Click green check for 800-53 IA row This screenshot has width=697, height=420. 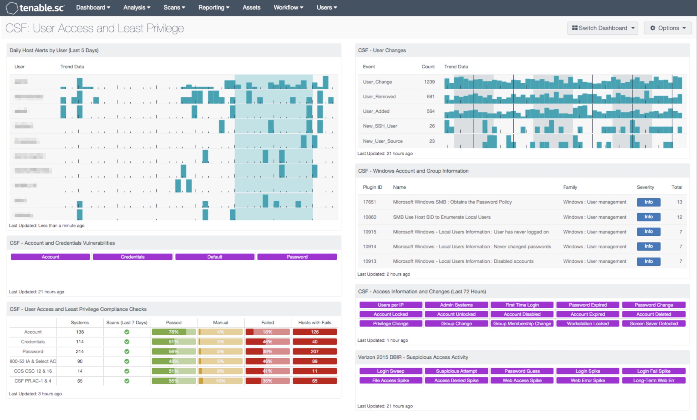tap(127, 361)
